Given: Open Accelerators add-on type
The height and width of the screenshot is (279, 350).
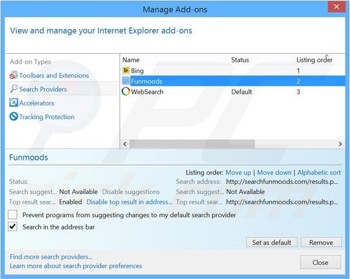Looking at the screenshot, I should [x=37, y=103].
